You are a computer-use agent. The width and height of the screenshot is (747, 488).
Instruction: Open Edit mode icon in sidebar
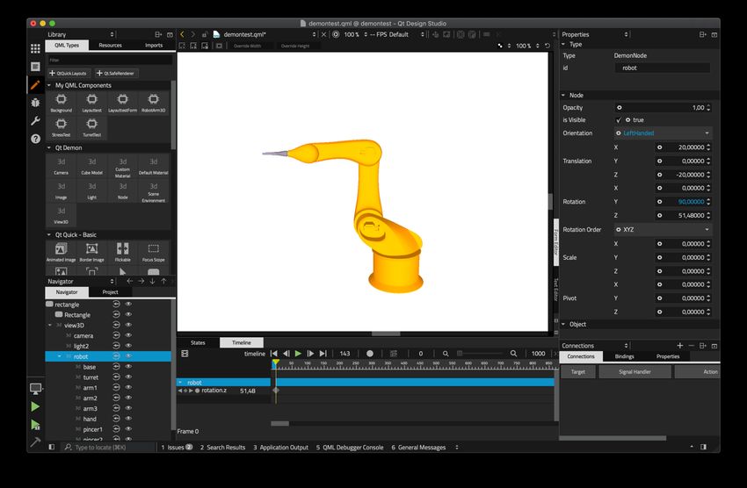[35, 67]
